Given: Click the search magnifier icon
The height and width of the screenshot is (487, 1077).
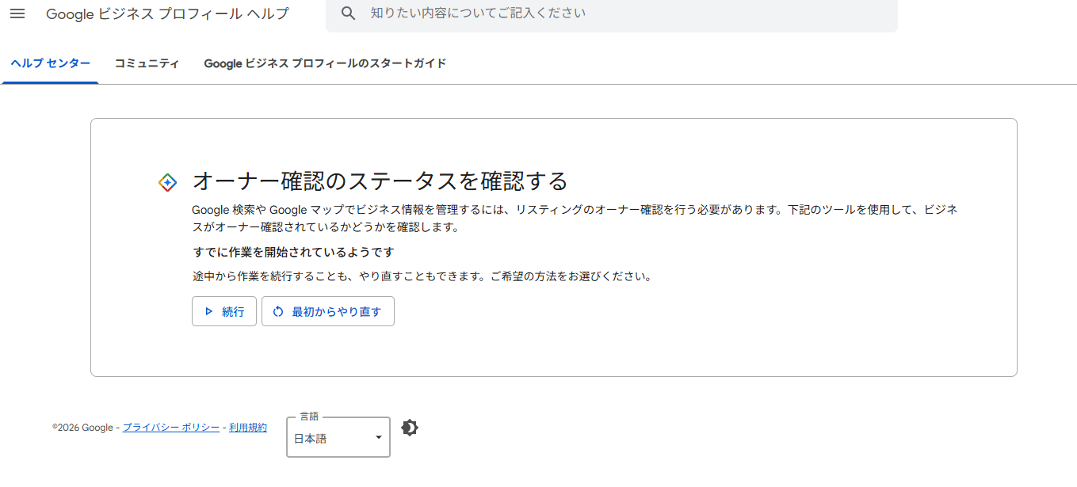Looking at the screenshot, I should pos(348,13).
